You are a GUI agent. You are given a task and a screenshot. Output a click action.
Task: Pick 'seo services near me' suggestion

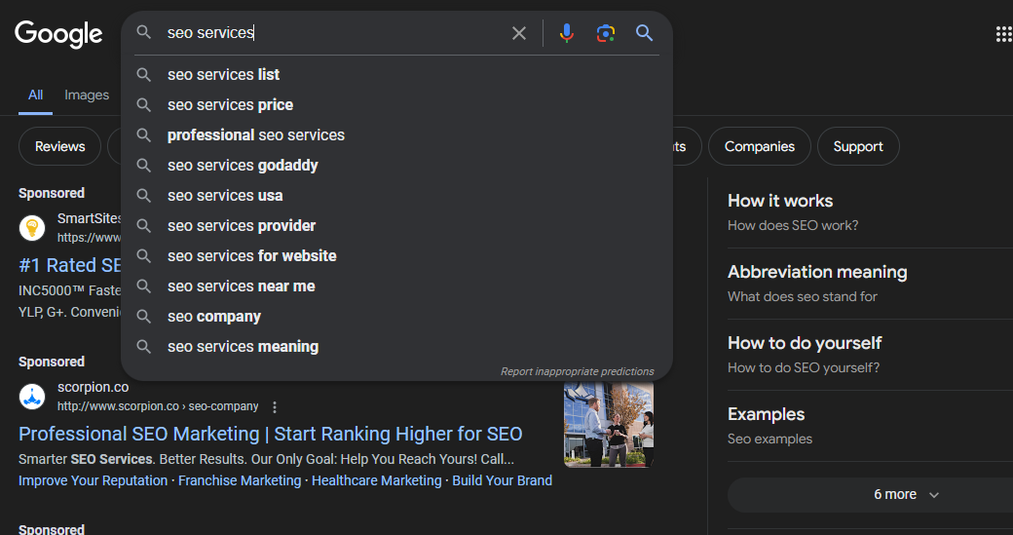coord(396,287)
